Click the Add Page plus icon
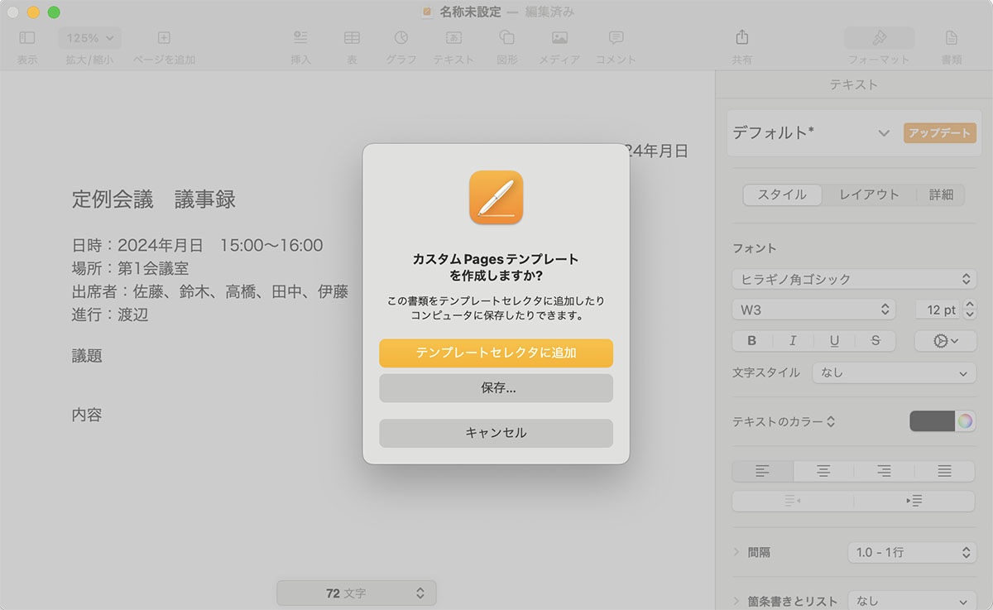This screenshot has width=993, height=610. 164,38
